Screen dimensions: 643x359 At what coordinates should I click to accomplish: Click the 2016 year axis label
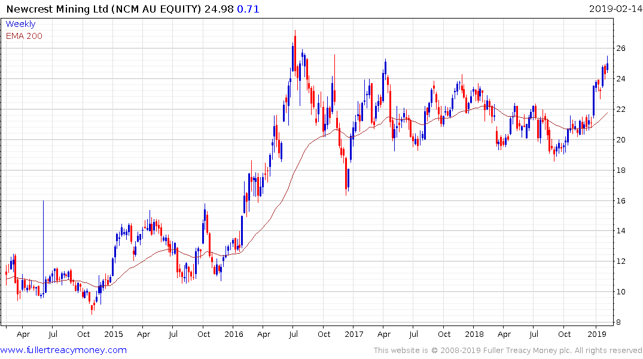[234, 334]
